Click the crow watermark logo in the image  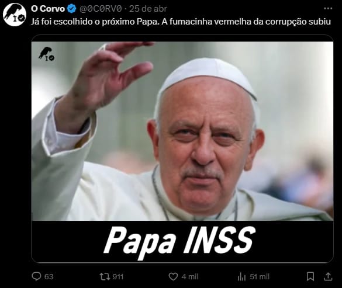point(46,54)
